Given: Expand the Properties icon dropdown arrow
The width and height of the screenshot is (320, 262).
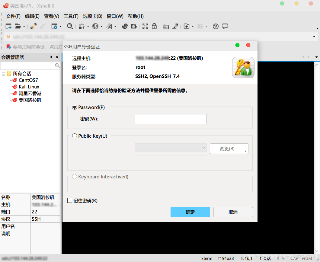Looking at the screenshot, I should [60, 26].
